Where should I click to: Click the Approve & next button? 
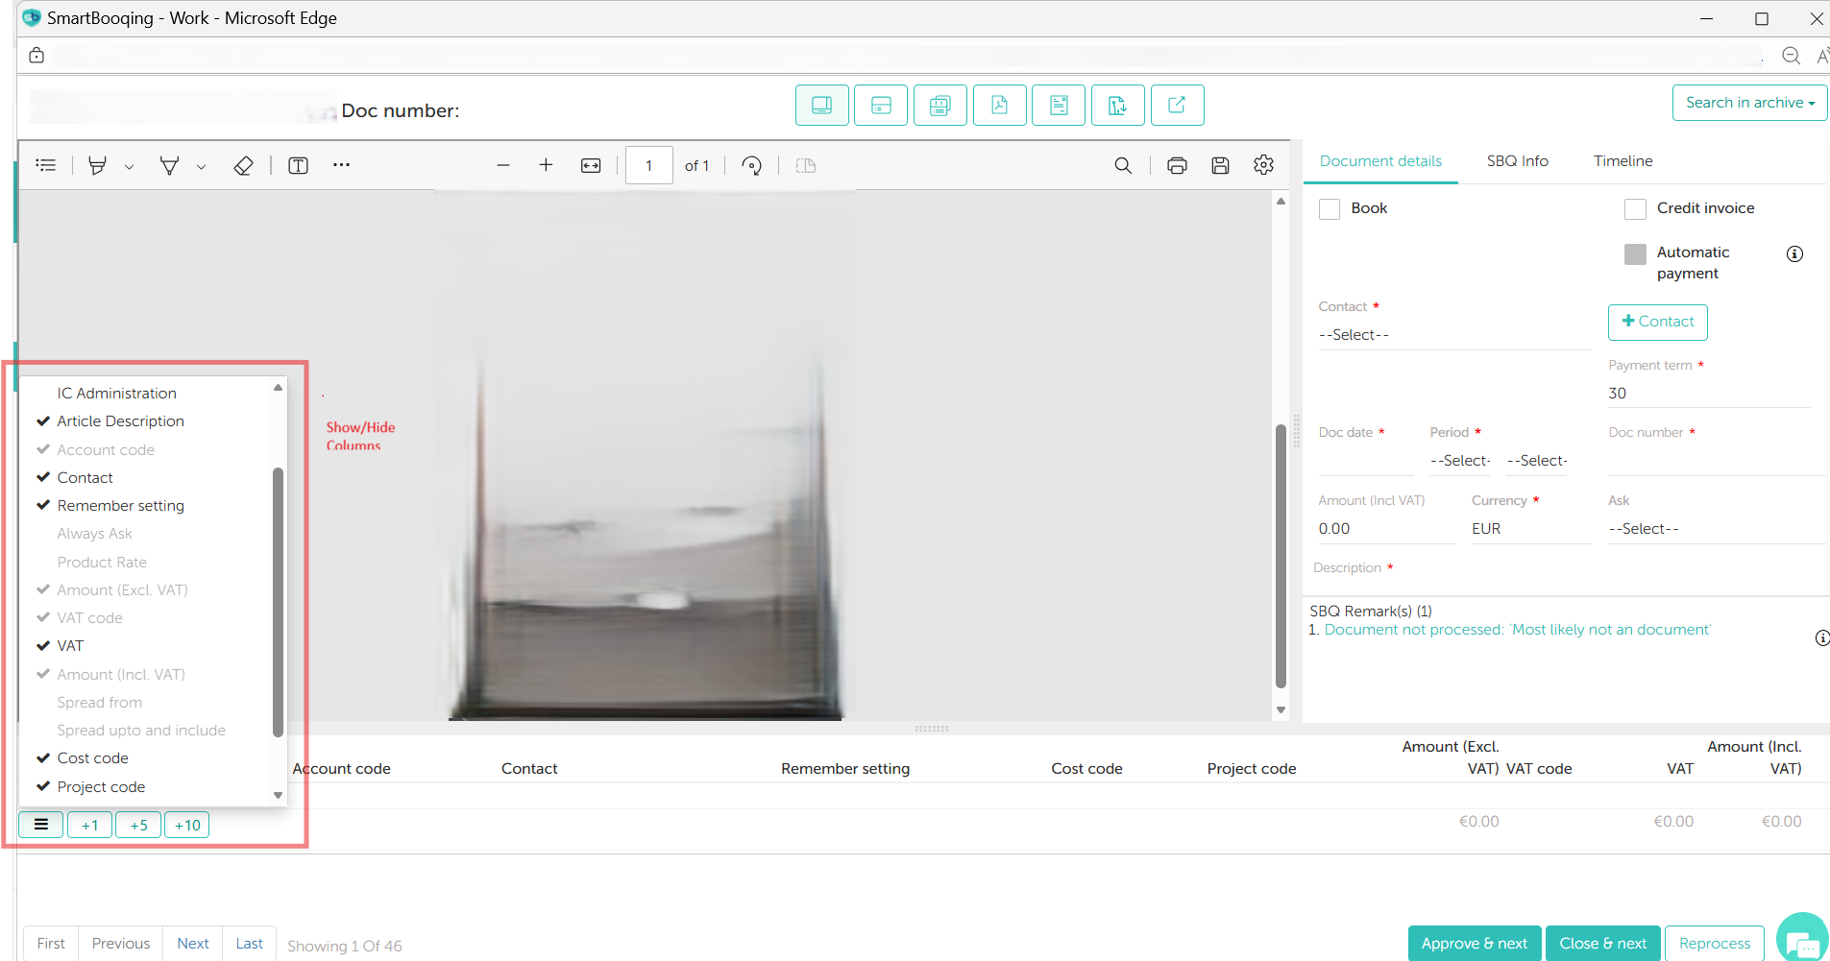1474,944
